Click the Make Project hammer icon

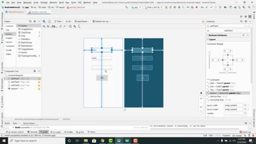pos(126,7)
